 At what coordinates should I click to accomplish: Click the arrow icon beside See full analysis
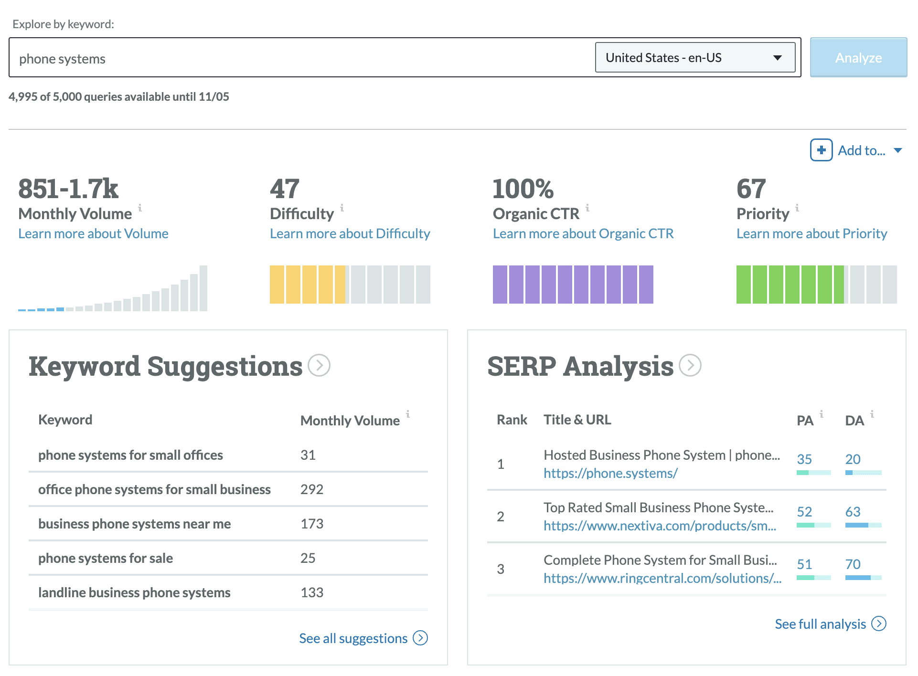(879, 623)
